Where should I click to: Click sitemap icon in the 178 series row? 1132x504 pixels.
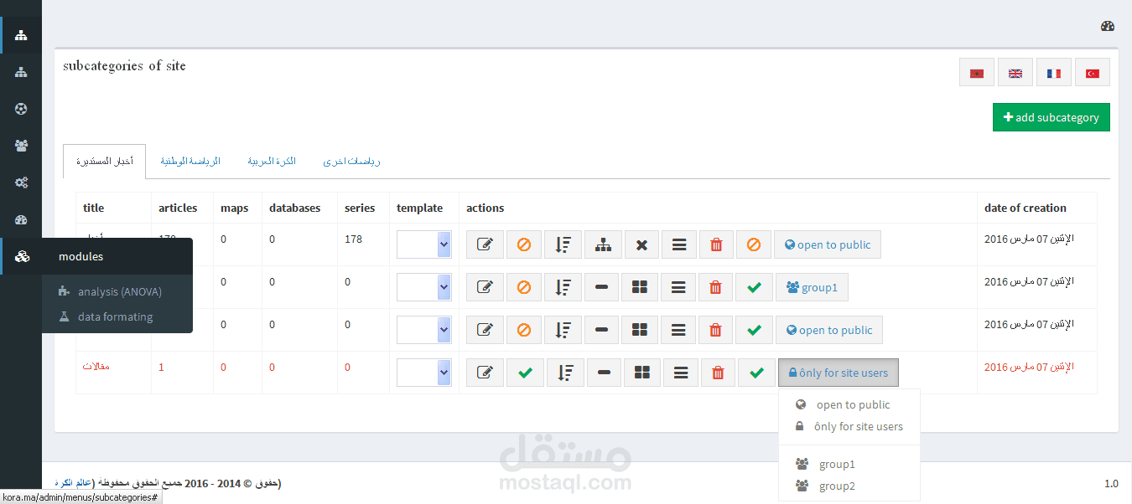tap(603, 244)
